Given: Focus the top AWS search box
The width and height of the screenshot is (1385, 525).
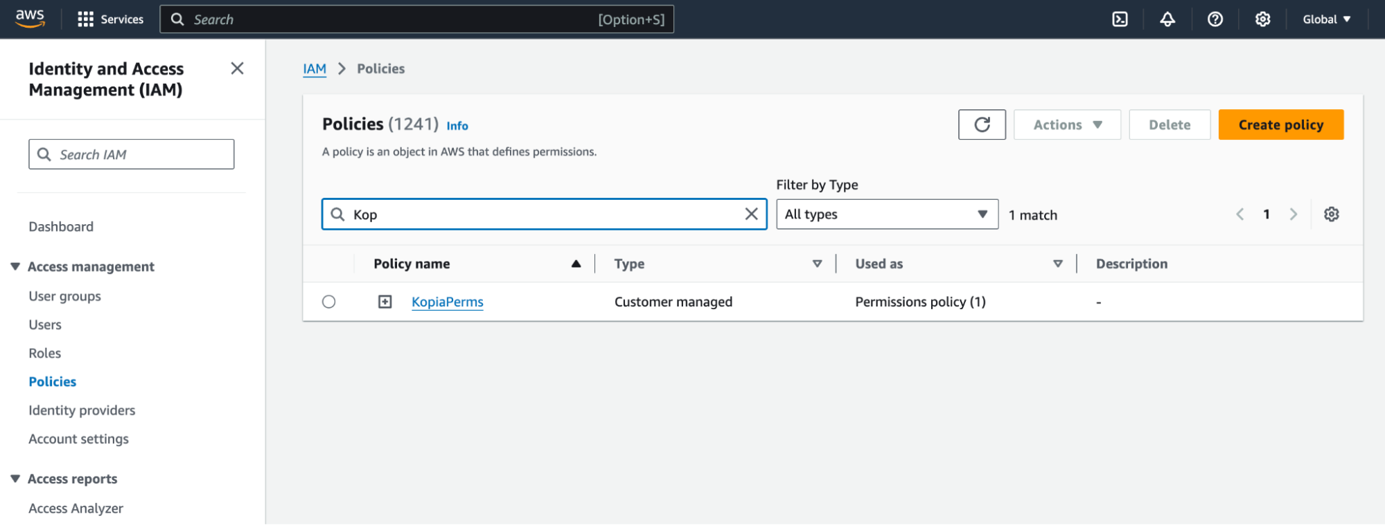Looking at the screenshot, I should point(416,19).
